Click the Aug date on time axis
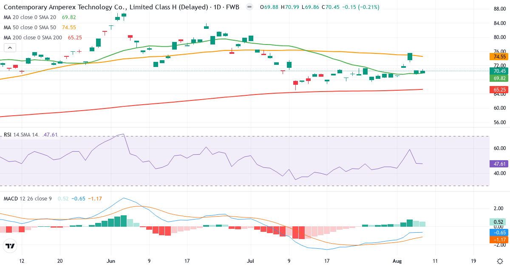The width and height of the screenshot is (510, 267). (397, 261)
